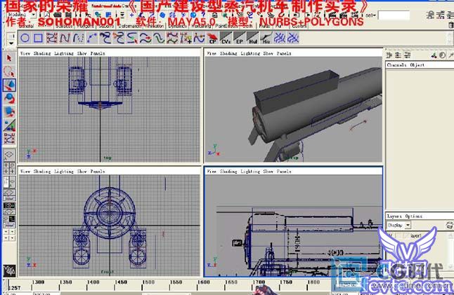Open Shading menu in top view panel
Viewport: 454px width, 295px height.
click(42, 53)
